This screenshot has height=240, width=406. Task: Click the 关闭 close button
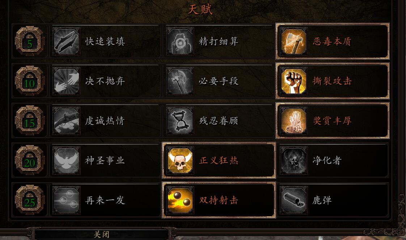pos(101,234)
